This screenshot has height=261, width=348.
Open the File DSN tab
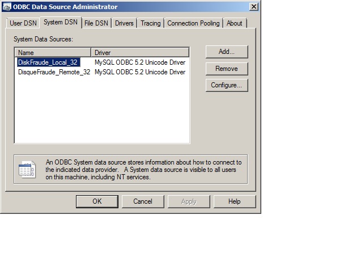click(96, 23)
